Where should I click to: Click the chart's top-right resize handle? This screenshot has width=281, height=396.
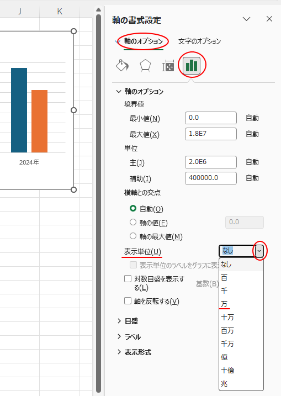73,31
